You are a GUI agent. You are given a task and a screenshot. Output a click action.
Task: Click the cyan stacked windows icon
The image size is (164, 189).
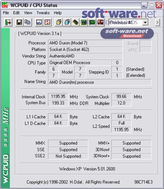click(67, 22)
